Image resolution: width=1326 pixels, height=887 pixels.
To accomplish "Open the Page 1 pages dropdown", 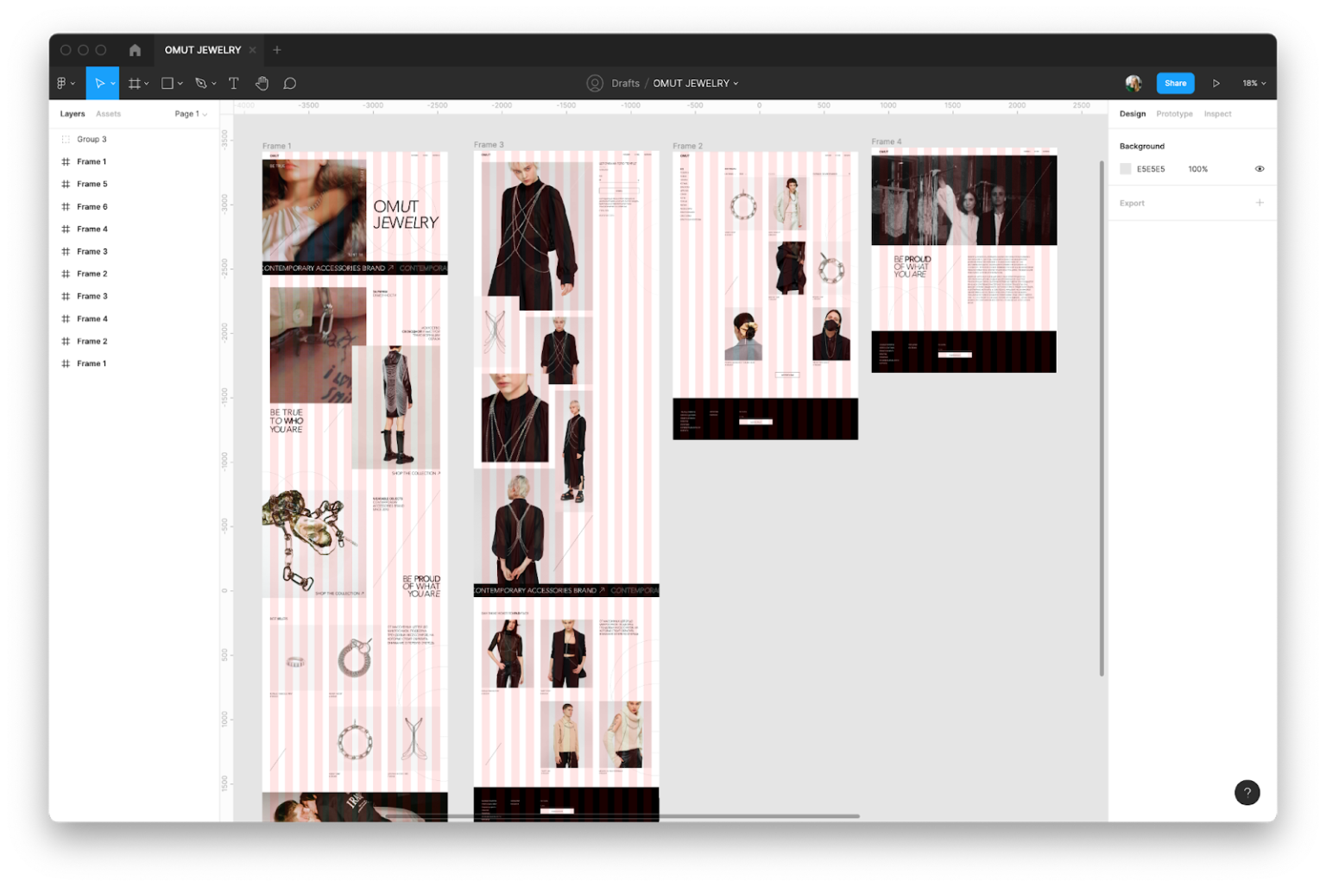I will [191, 114].
